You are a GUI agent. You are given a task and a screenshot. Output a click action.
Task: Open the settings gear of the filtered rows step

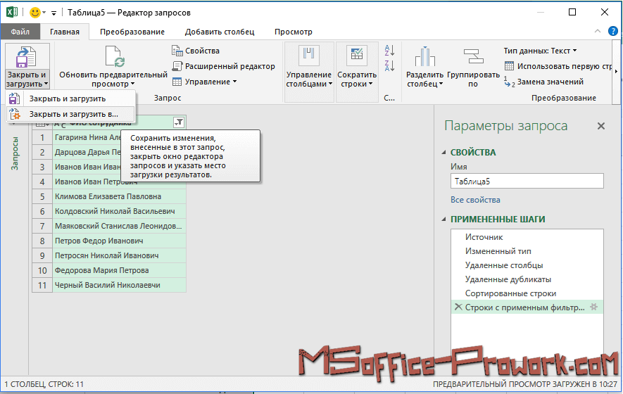pyautogui.click(x=593, y=307)
